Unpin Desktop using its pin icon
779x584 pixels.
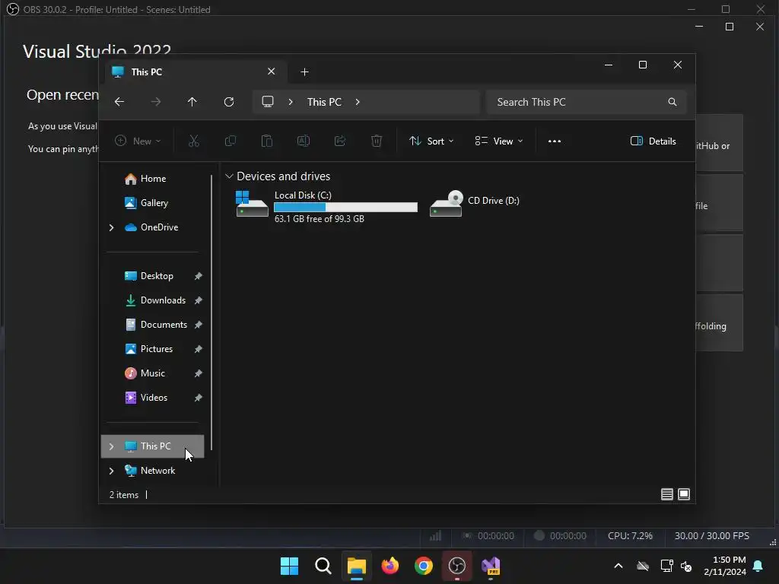(x=199, y=276)
